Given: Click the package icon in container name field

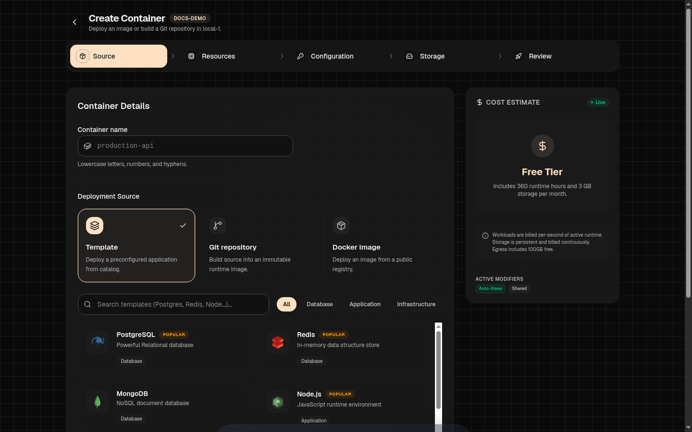Looking at the screenshot, I should point(87,146).
